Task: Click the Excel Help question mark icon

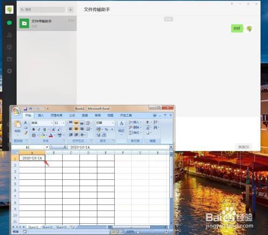Action: point(155,116)
